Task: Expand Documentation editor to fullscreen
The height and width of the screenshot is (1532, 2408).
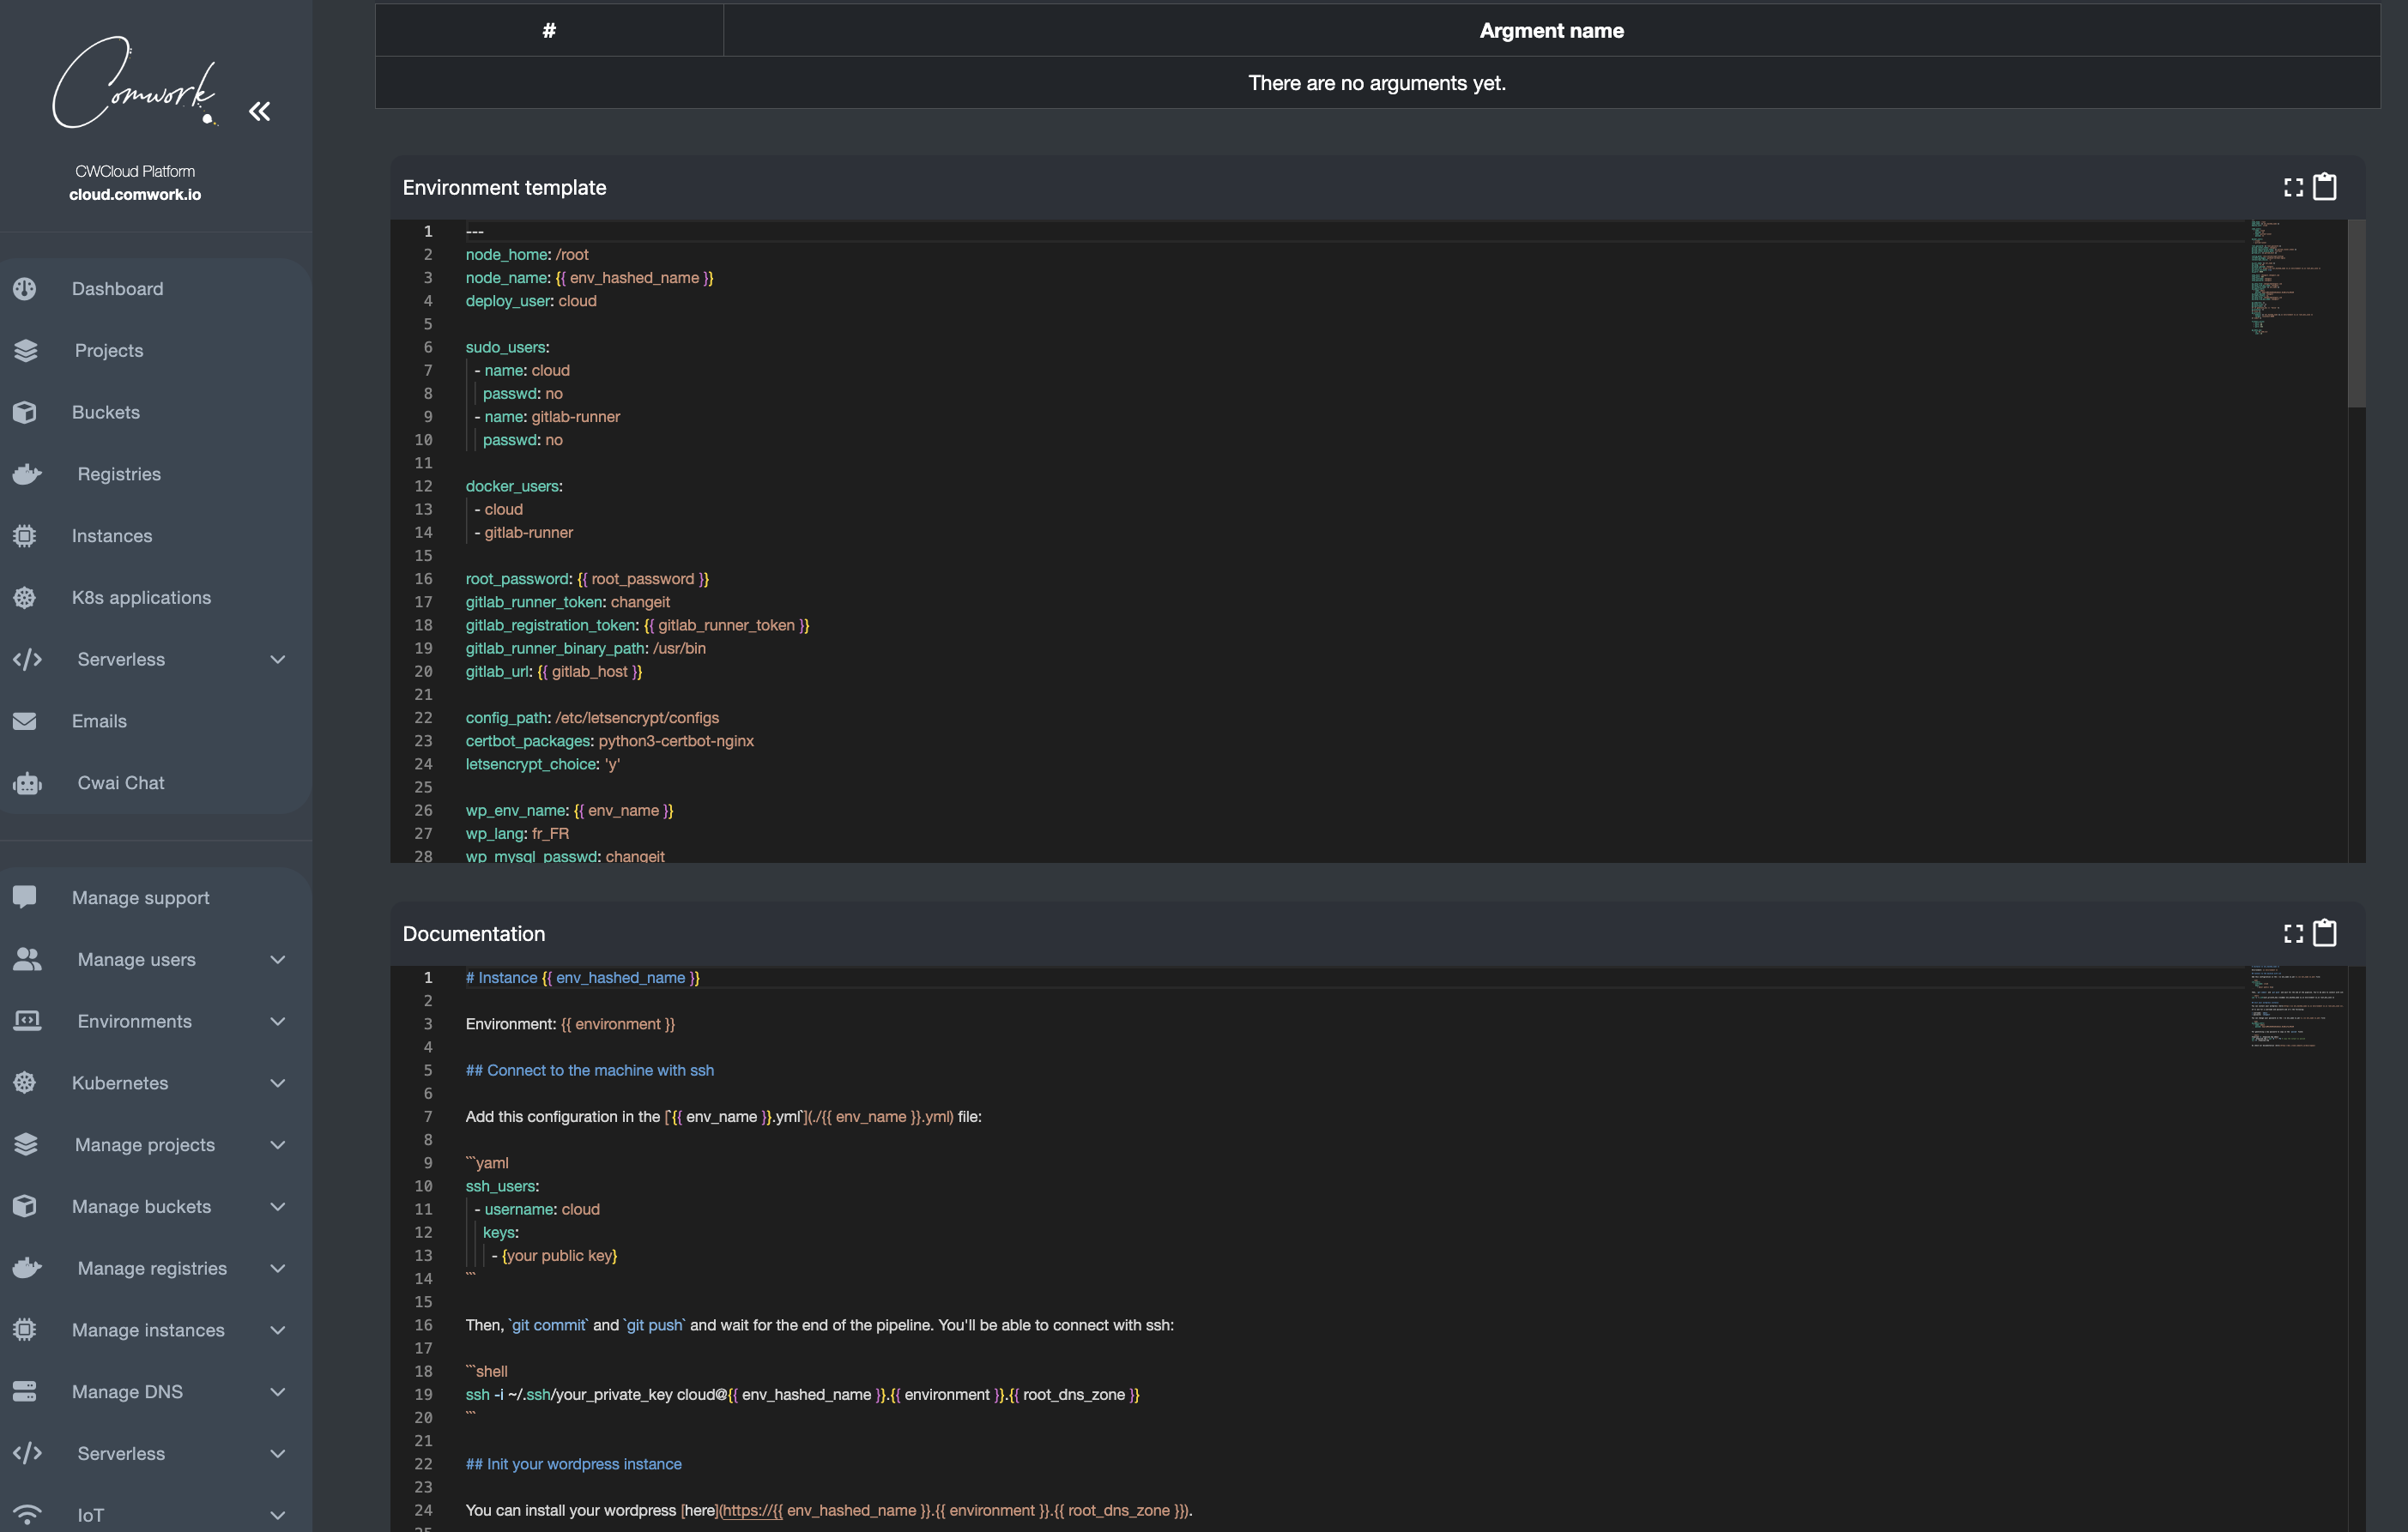Action: click(x=2293, y=933)
